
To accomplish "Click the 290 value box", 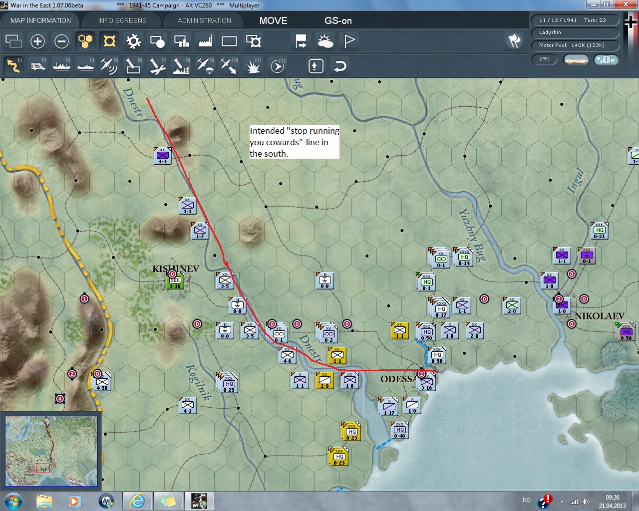I will coord(545,59).
